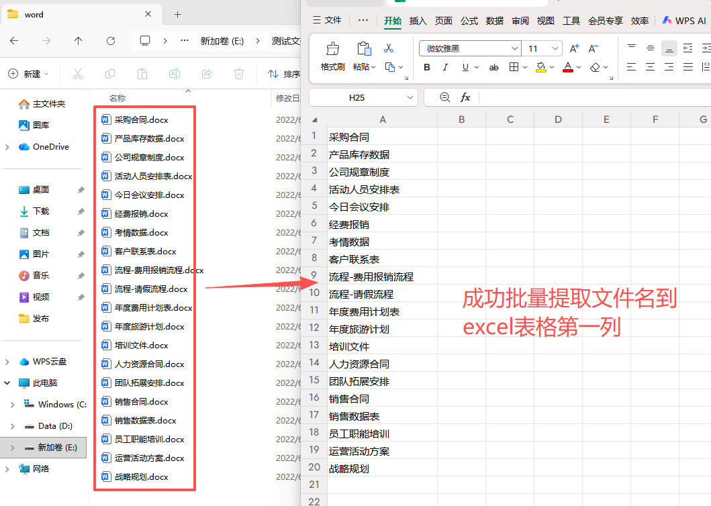Click cell A9 containing 流程-费用报销流程
The width and height of the screenshot is (711, 506).
[382, 276]
